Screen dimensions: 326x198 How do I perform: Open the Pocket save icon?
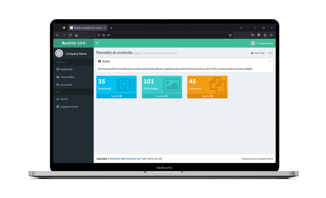click(x=252, y=35)
